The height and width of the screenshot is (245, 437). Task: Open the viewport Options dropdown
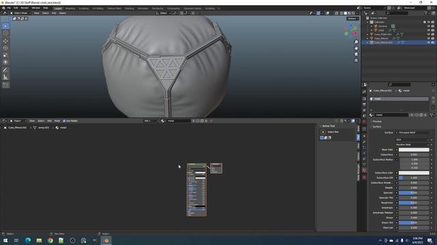click(353, 18)
